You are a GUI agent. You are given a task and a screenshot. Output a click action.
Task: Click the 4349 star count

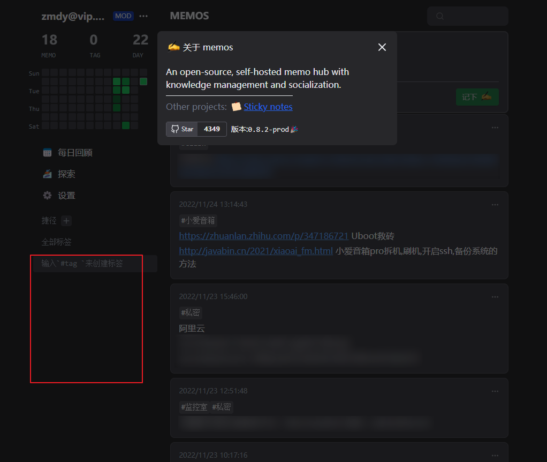click(212, 129)
